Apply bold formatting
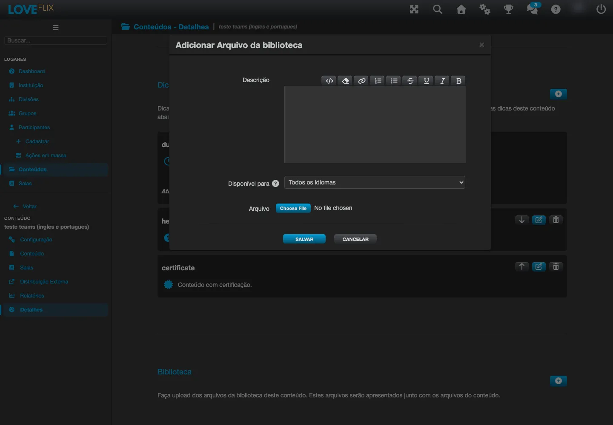The image size is (613, 425). (458, 81)
